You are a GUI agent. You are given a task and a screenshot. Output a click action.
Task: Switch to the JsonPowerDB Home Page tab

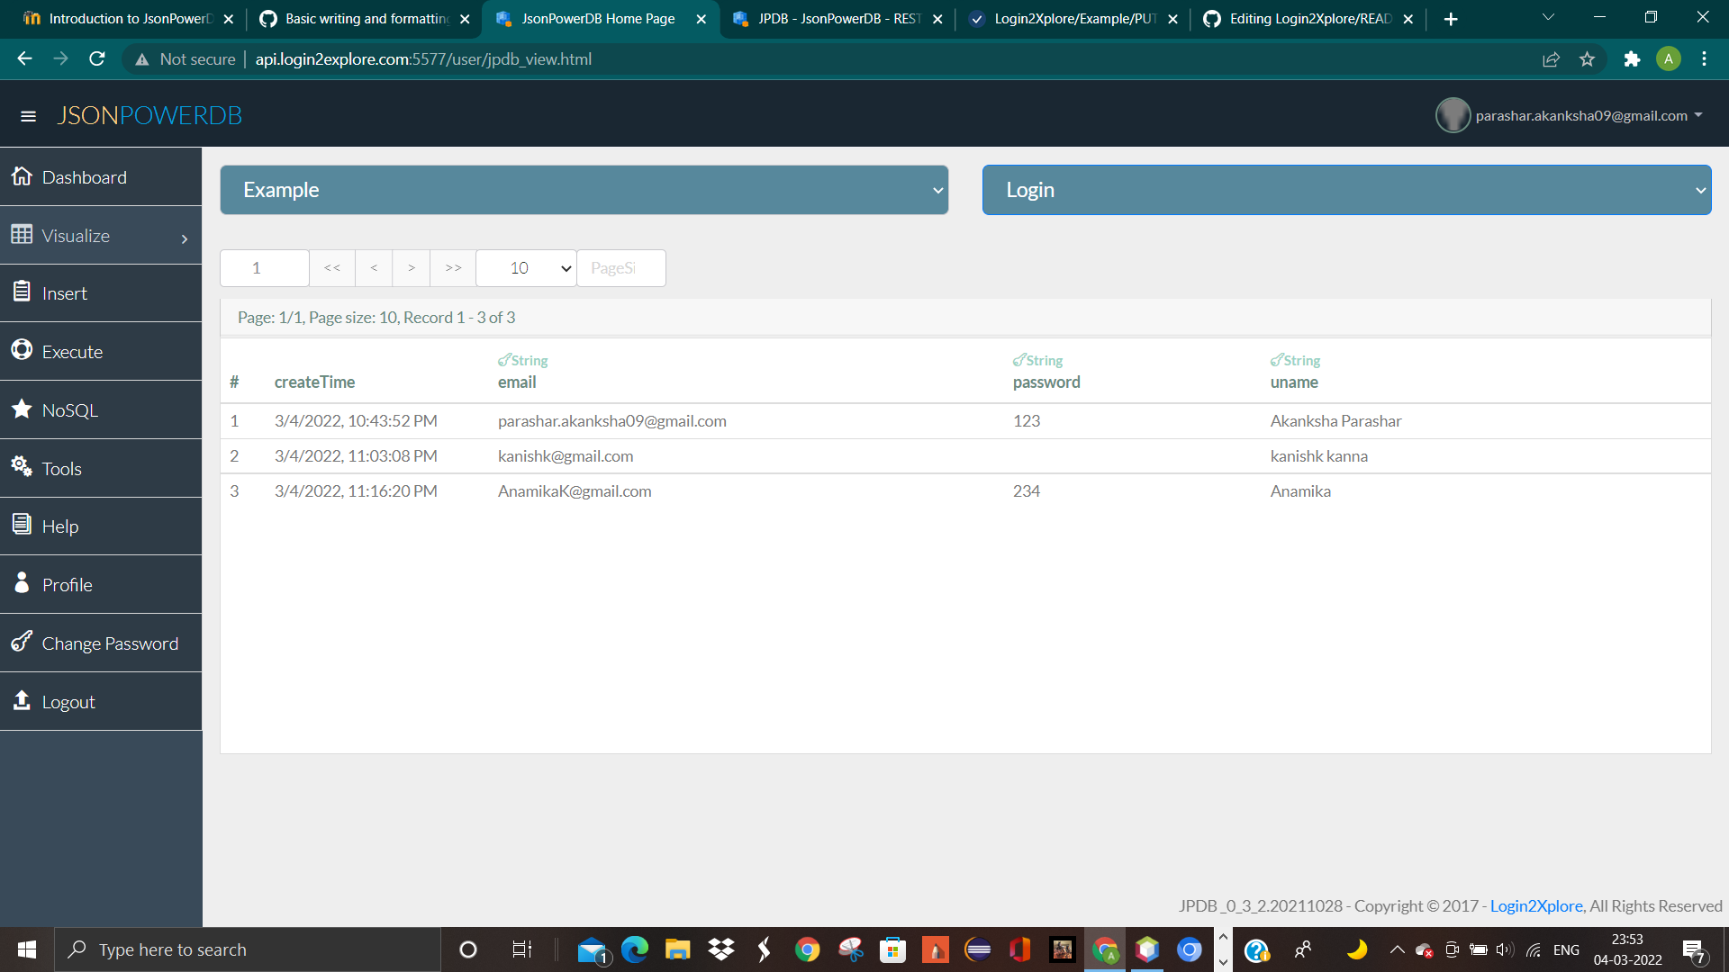click(594, 18)
